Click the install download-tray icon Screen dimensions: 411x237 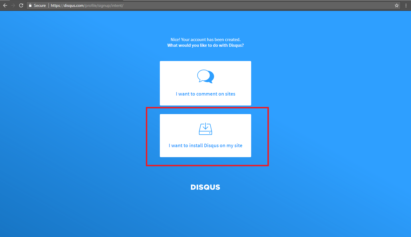click(205, 129)
